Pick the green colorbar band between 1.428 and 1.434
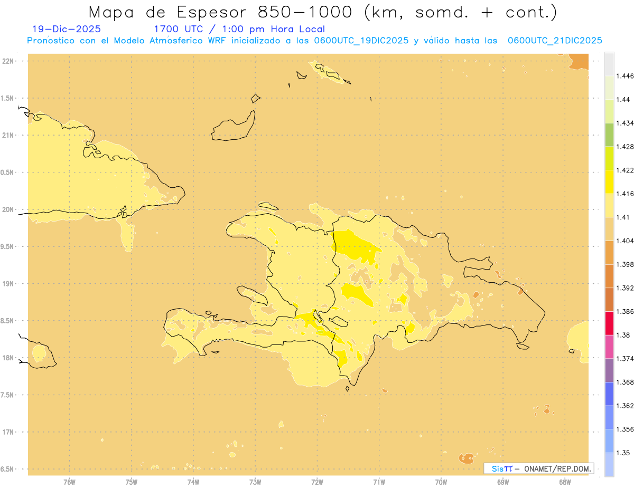This screenshot has width=634, height=489. tap(609, 135)
